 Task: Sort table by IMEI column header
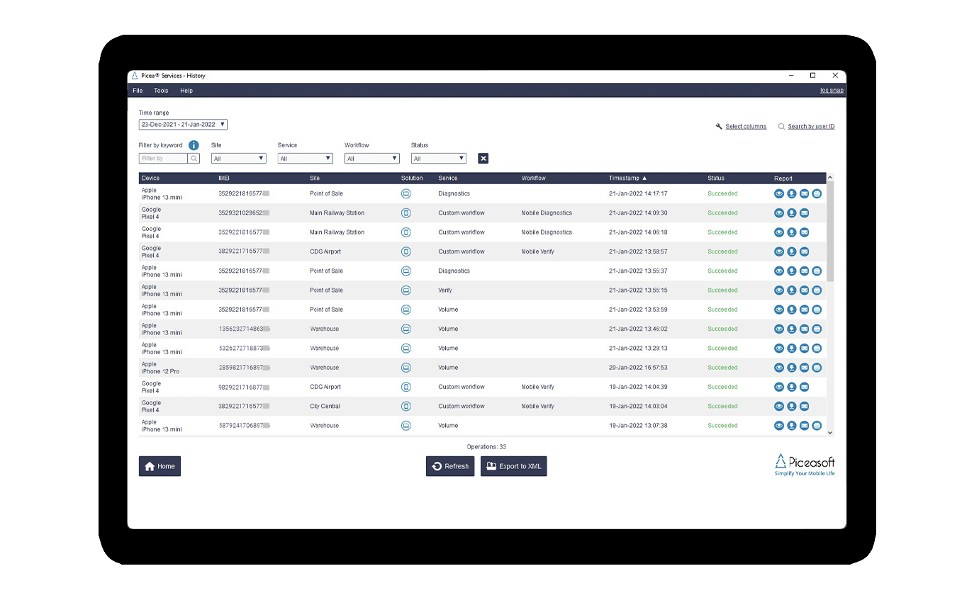coord(224,179)
